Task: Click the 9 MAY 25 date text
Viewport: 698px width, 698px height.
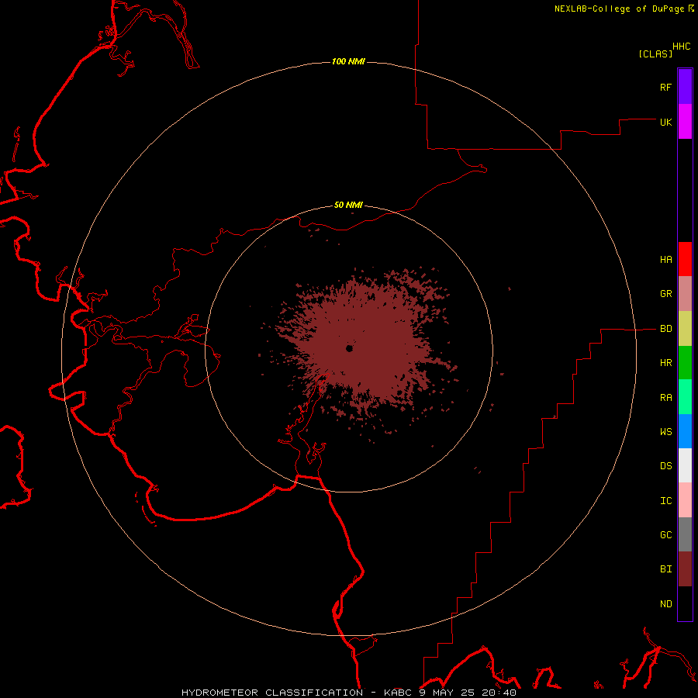Action: [447, 693]
